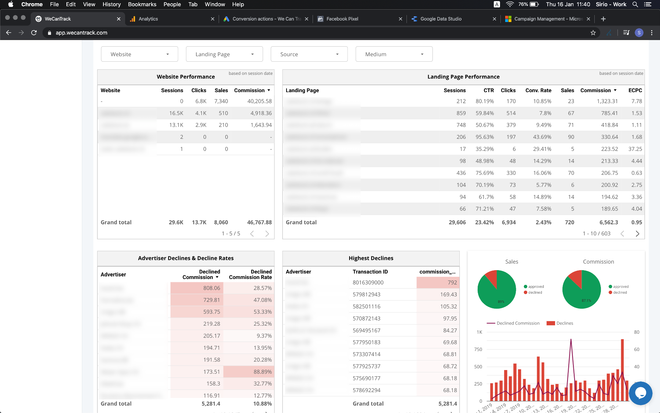Toggle approved series in Sales legend
The image size is (660, 413).
(536, 287)
